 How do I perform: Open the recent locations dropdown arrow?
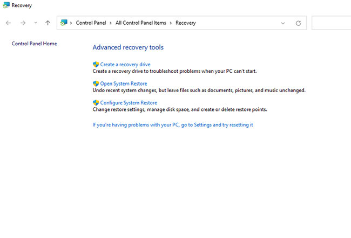point(36,23)
